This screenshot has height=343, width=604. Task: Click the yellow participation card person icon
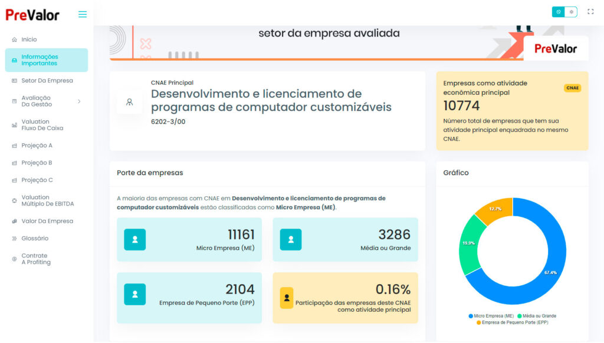(x=286, y=298)
